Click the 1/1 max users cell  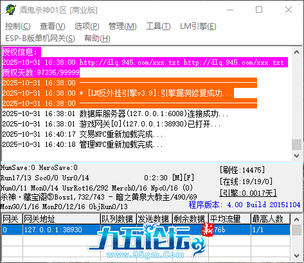pyautogui.click(x=271, y=230)
